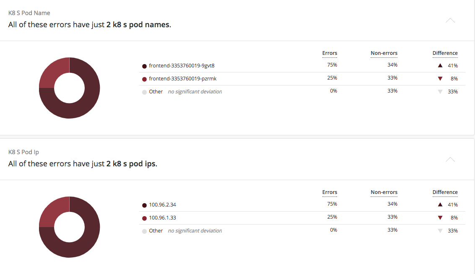
Task: Click 'no significant deviation' in Pod Name table
Action: (x=195, y=91)
